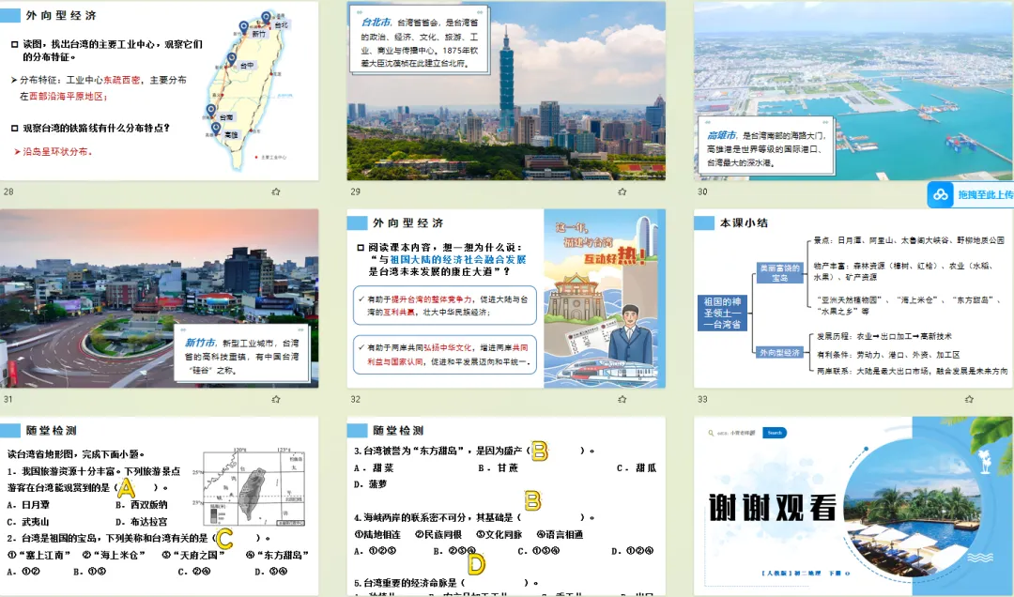
Task: Click slide number label 33
Action: 702,399
